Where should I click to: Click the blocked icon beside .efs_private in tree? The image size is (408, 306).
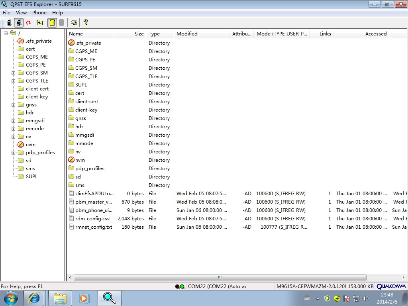21,41
